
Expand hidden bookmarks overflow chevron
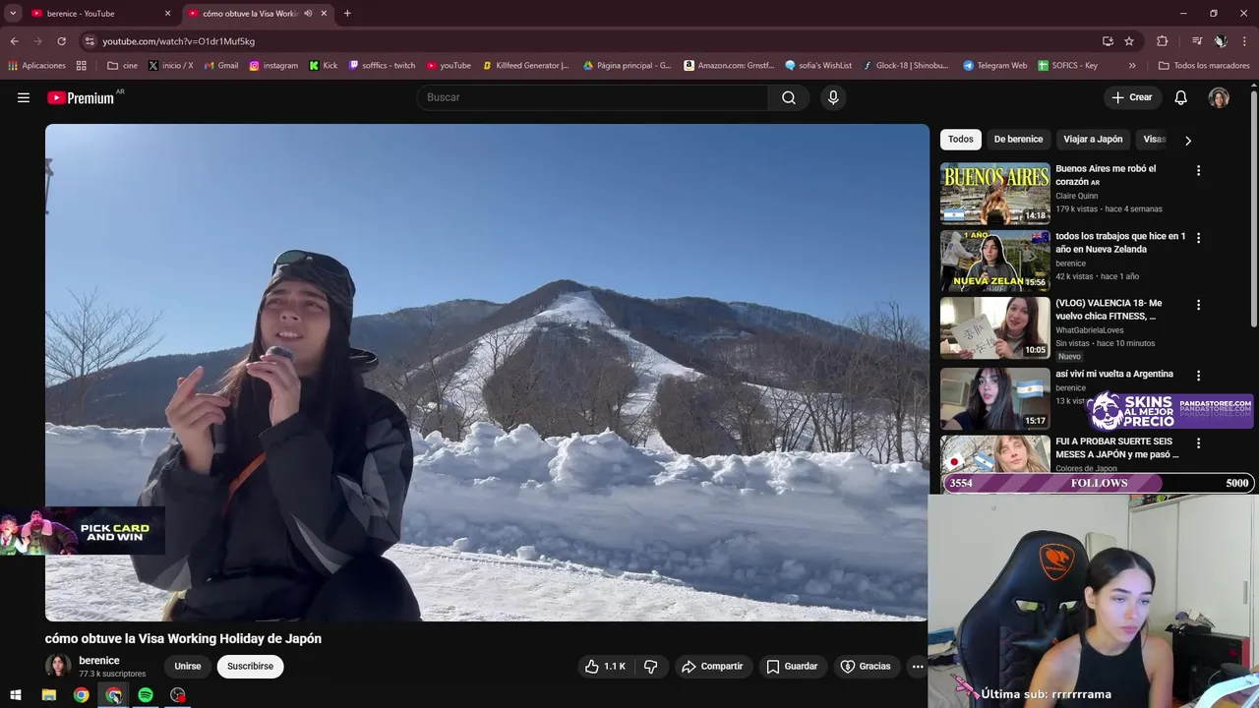[1132, 66]
